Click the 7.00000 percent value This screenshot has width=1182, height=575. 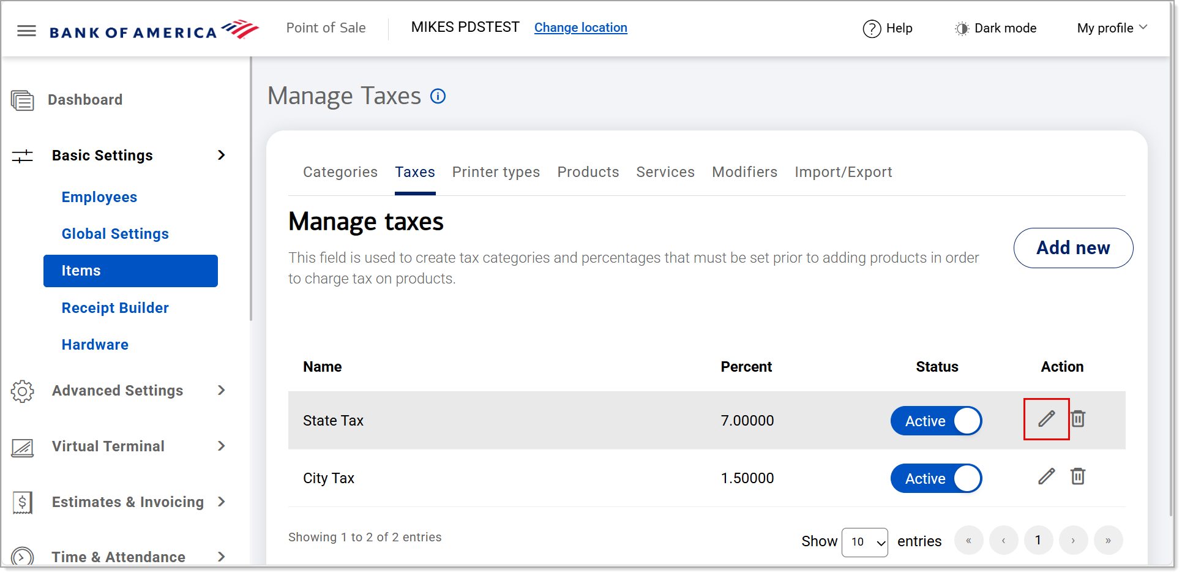click(747, 421)
